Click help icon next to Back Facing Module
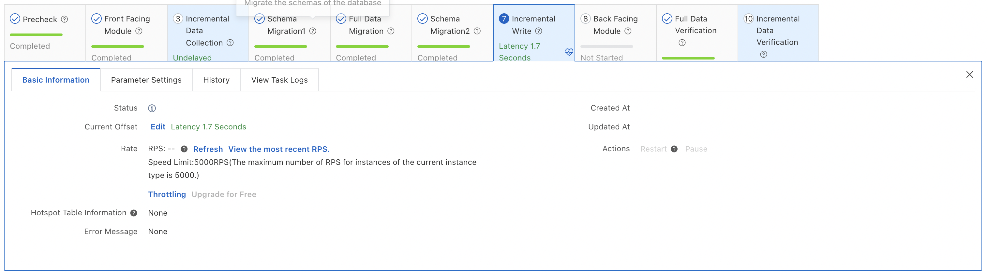Screen dimensions: 988x279 pos(628,31)
